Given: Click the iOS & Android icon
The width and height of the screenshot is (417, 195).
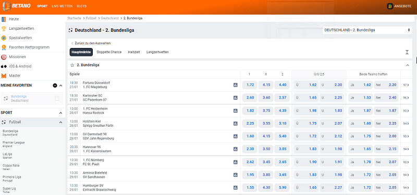Looking at the screenshot, I should pyautogui.click(x=4, y=66).
